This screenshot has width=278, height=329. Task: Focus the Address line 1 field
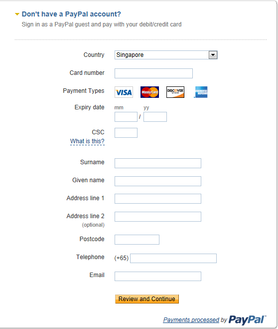[x=158, y=199]
